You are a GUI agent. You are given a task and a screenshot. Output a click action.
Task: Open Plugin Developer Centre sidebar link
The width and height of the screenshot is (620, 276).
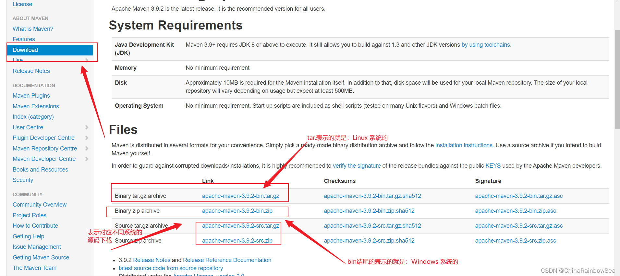[43, 138]
